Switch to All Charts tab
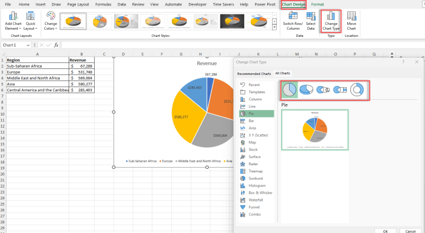The image size is (425, 233). pos(283,73)
